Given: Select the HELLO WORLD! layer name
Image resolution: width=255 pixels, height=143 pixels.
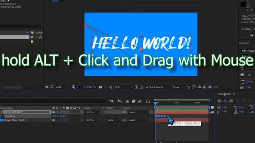Looking at the screenshot, I should [x=27, y=112].
